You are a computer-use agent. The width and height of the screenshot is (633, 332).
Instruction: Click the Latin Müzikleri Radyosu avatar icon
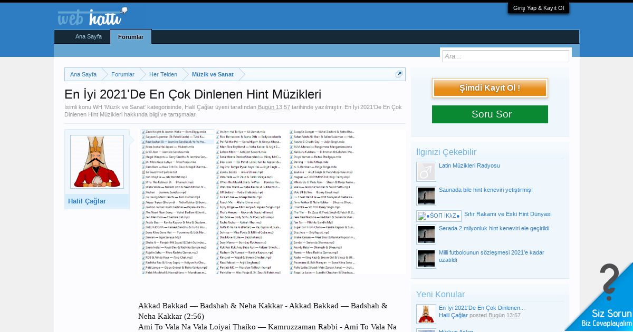point(426,172)
